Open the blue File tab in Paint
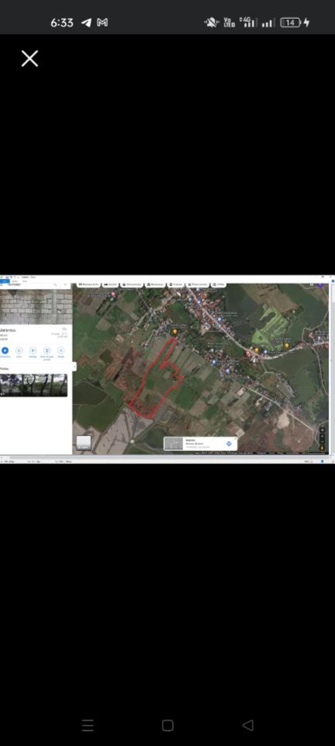 (x=5, y=281)
